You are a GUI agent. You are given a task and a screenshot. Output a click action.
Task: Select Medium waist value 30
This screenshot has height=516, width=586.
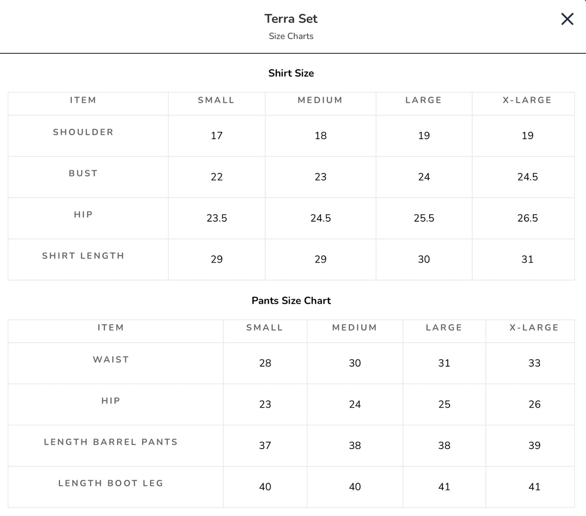click(355, 363)
